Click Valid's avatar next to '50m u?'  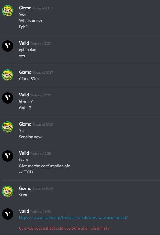coord(8,98)
